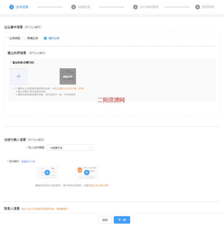Go to step 4 资质审核

click(x=205, y=7)
